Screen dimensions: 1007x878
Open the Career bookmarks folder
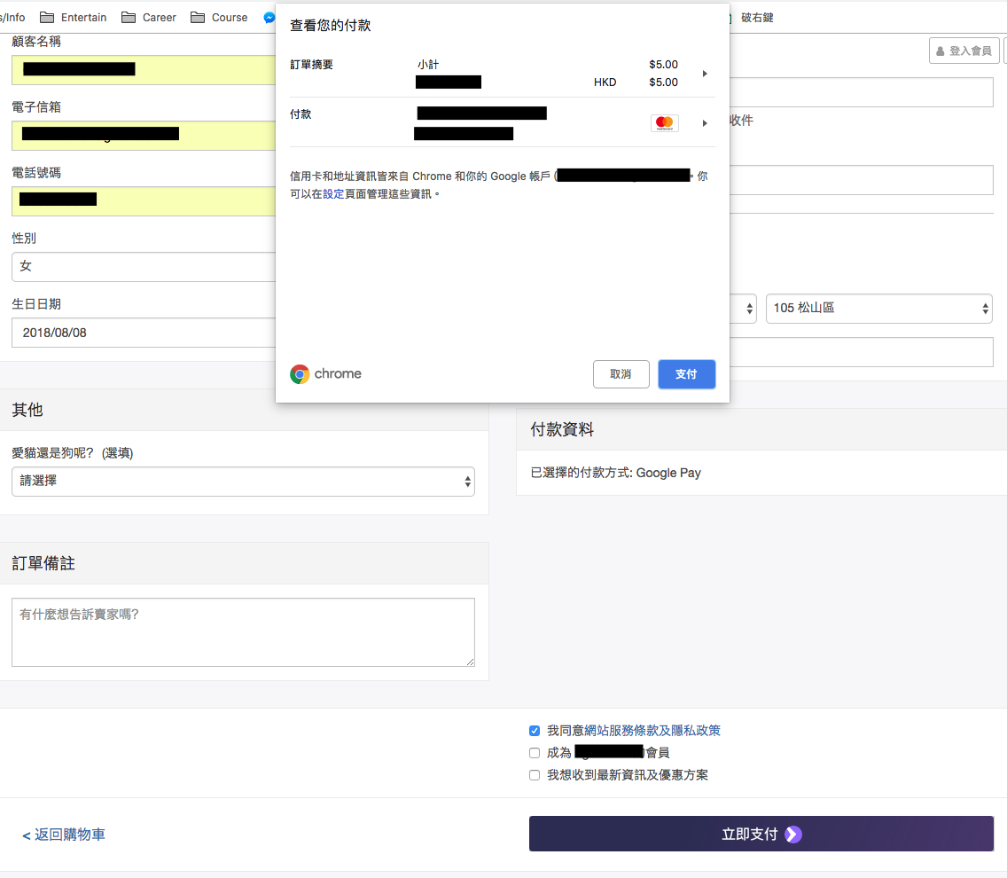pyautogui.click(x=148, y=18)
